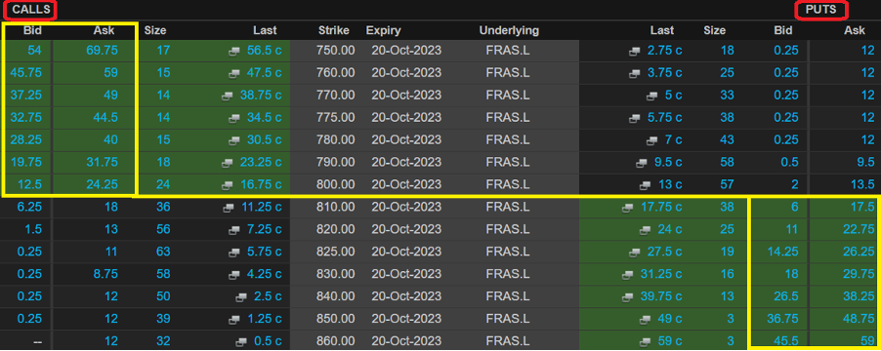881x351 pixels.
Task: Click the icon beside put last 49 c
Action: coord(645,320)
